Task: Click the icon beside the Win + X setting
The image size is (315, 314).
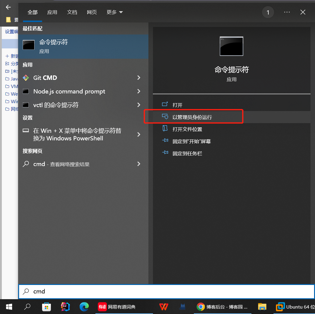Action: pyautogui.click(x=26, y=131)
